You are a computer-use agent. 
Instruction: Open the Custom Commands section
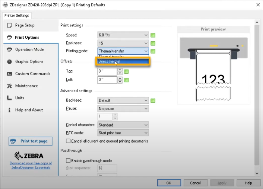(31, 74)
